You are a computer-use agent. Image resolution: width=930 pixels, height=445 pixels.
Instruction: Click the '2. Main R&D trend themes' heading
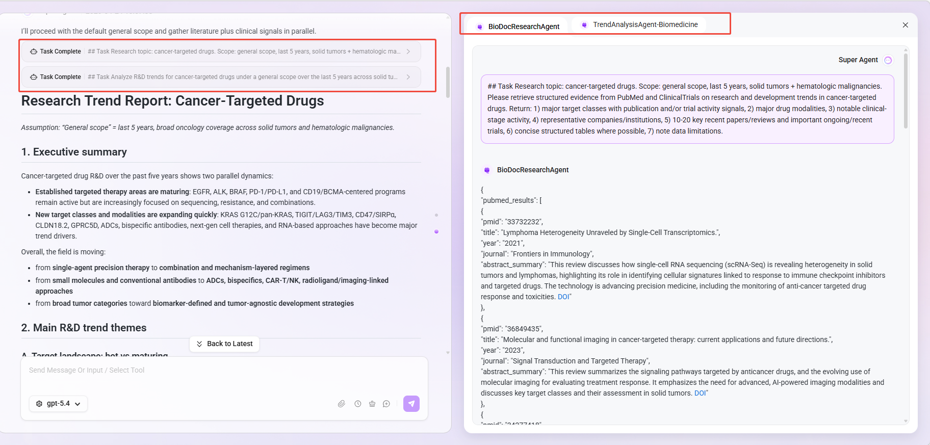click(x=84, y=328)
